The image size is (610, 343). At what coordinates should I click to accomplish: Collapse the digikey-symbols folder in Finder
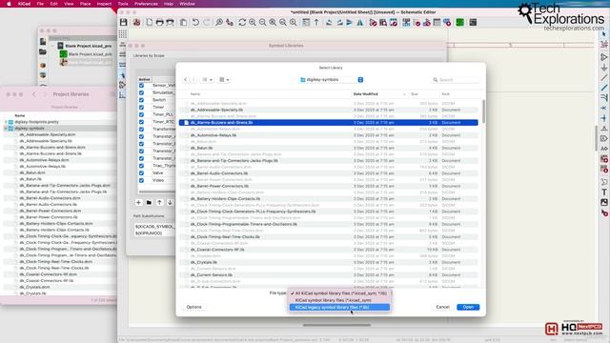(6, 129)
